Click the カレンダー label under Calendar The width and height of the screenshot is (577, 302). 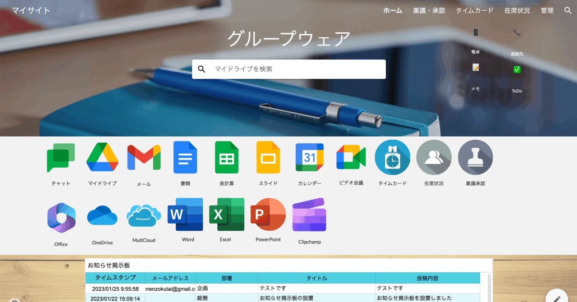[x=310, y=183]
